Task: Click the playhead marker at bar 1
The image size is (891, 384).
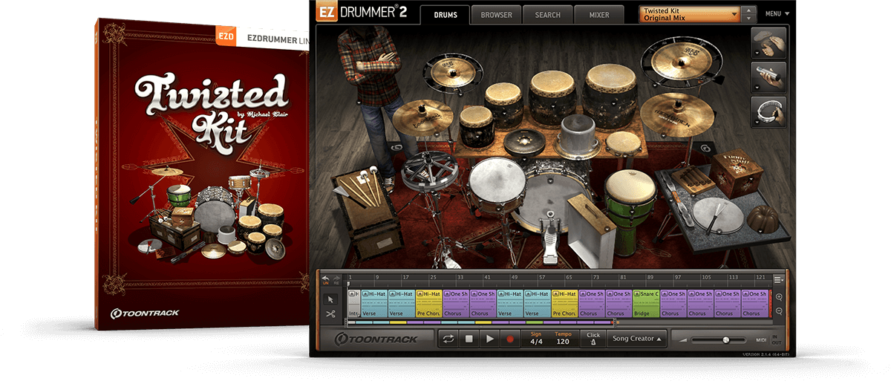Action: (x=348, y=284)
